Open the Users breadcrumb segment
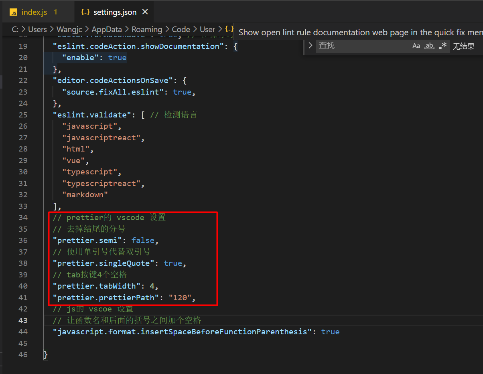The height and width of the screenshot is (374, 483). pyautogui.click(x=37, y=29)
